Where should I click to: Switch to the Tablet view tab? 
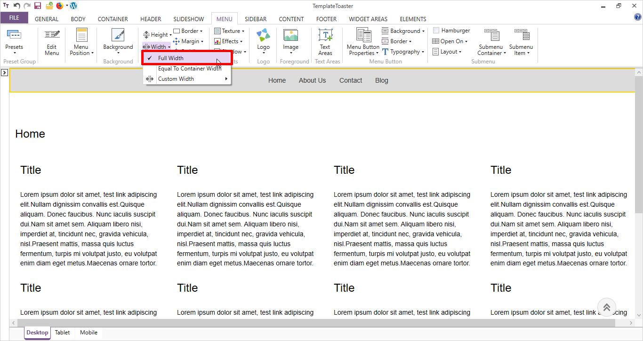(x=62, y=333)
